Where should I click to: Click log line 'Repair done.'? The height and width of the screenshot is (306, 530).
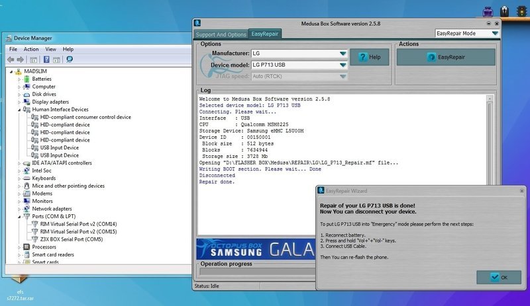tap(217, 182)
